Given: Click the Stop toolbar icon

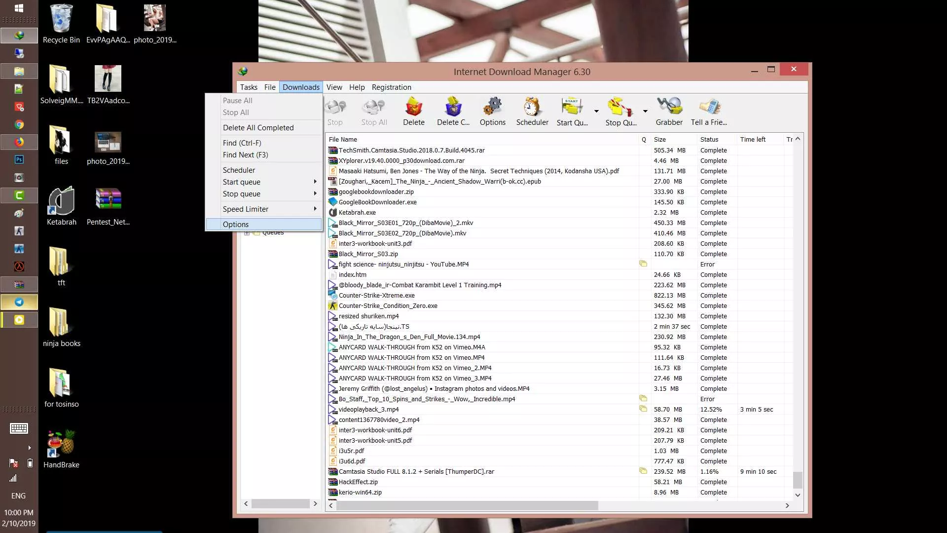Looking at the screenshot, I should click(335, 112).
